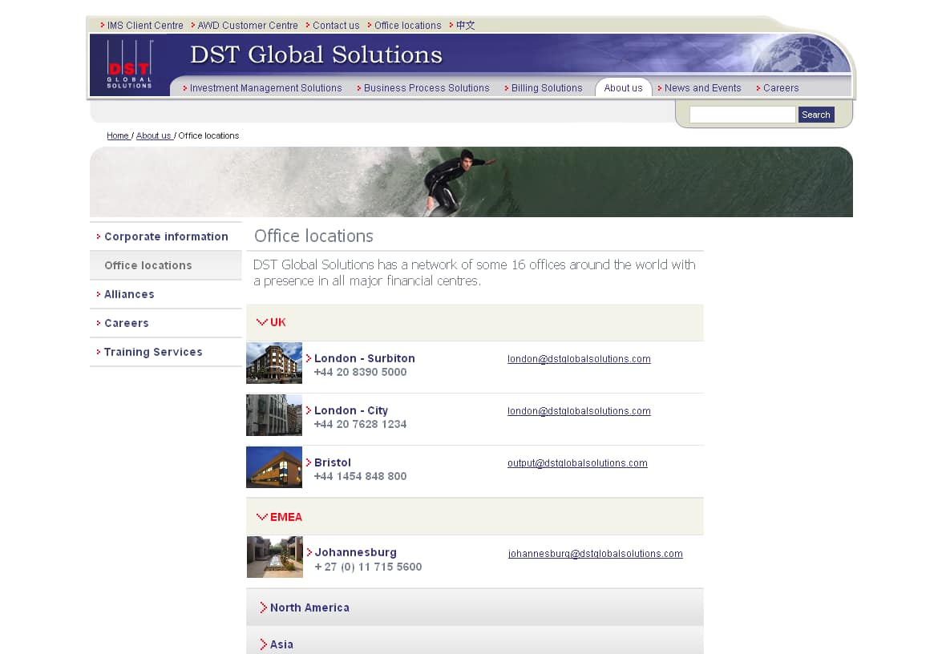Email johannesburg@dstglobalsolutions.com link

tap(596, 554)
